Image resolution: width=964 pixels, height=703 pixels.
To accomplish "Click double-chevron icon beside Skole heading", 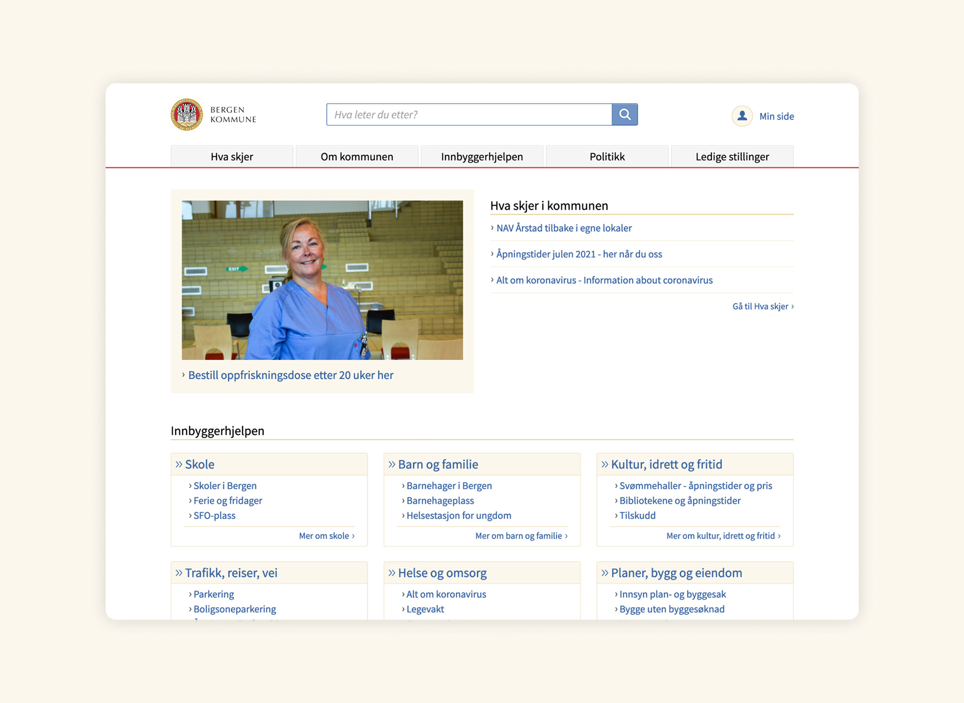I will point(179,464).
